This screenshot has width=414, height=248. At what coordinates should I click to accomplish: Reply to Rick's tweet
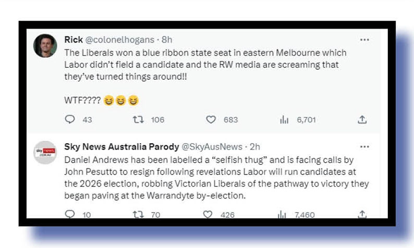click(x=70, y=120)
